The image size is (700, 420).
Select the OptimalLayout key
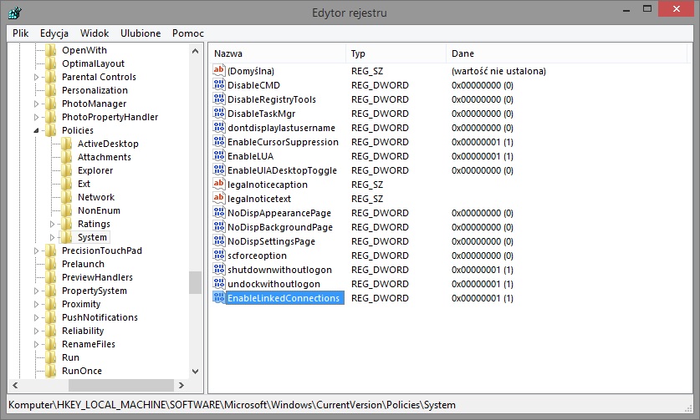tap(93, 63)
